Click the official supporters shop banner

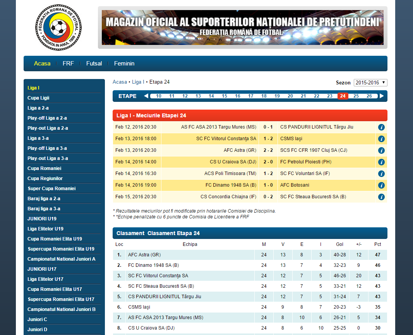click(243, 27)
